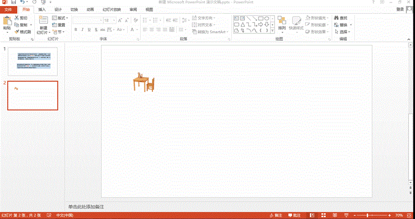Toggle Bold formatting
Screen dimensions: 415x219
click(x=76, y=30)
